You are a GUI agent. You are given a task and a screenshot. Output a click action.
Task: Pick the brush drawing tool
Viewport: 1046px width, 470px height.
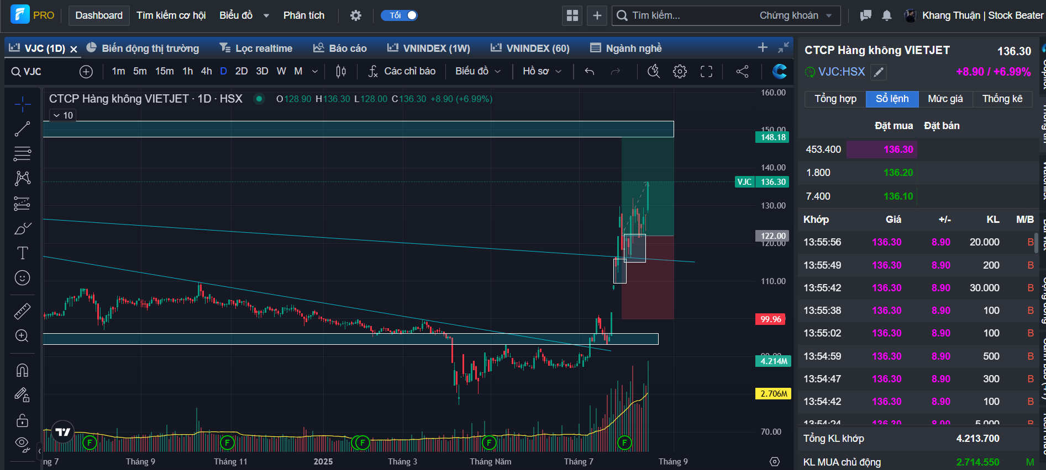(x=23, y=228)
